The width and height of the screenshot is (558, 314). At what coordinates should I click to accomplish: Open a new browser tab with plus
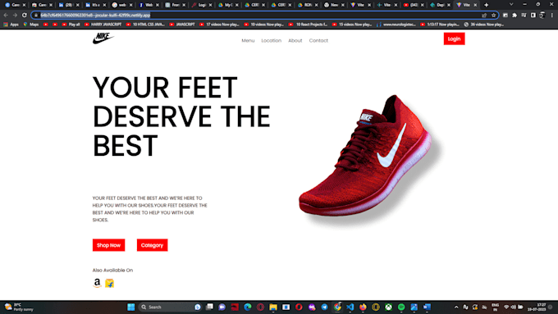coord(486,5)
